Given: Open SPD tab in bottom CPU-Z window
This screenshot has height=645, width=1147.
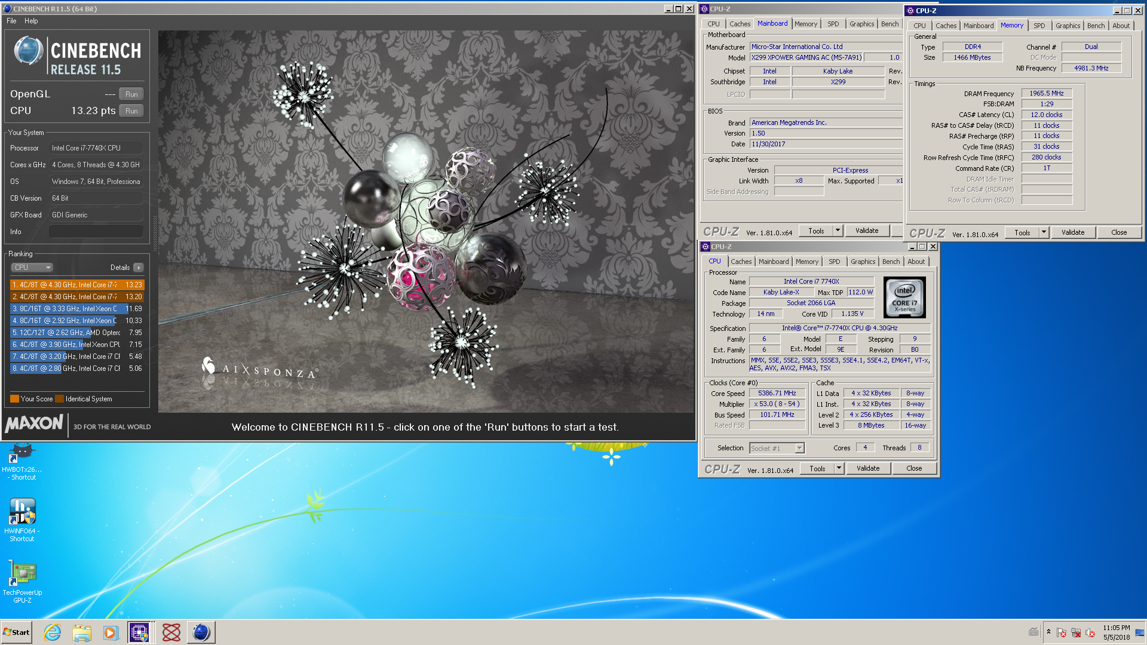Looking at the screenshot, I should (835, 262).
